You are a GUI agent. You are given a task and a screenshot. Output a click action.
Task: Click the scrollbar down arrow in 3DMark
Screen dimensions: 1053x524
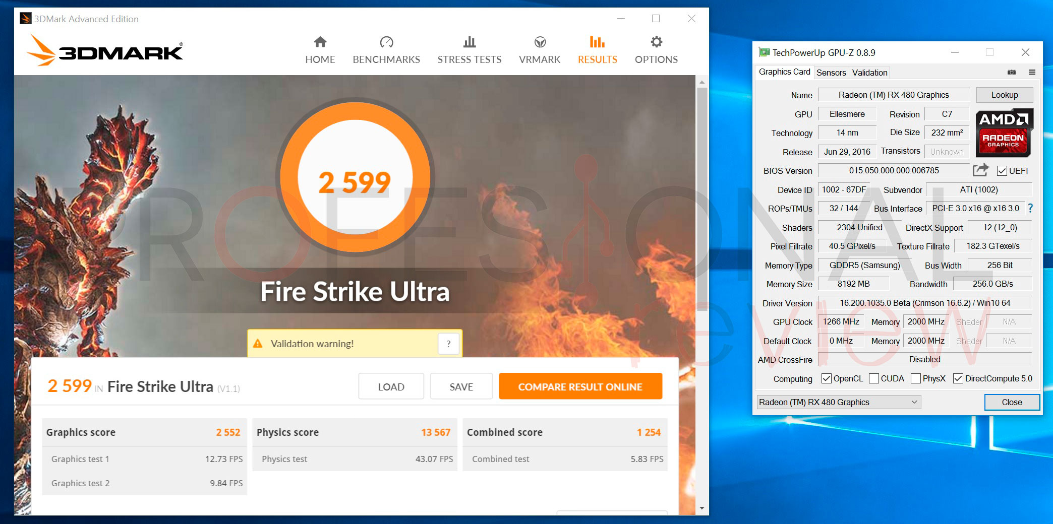(x=701, y=508)
